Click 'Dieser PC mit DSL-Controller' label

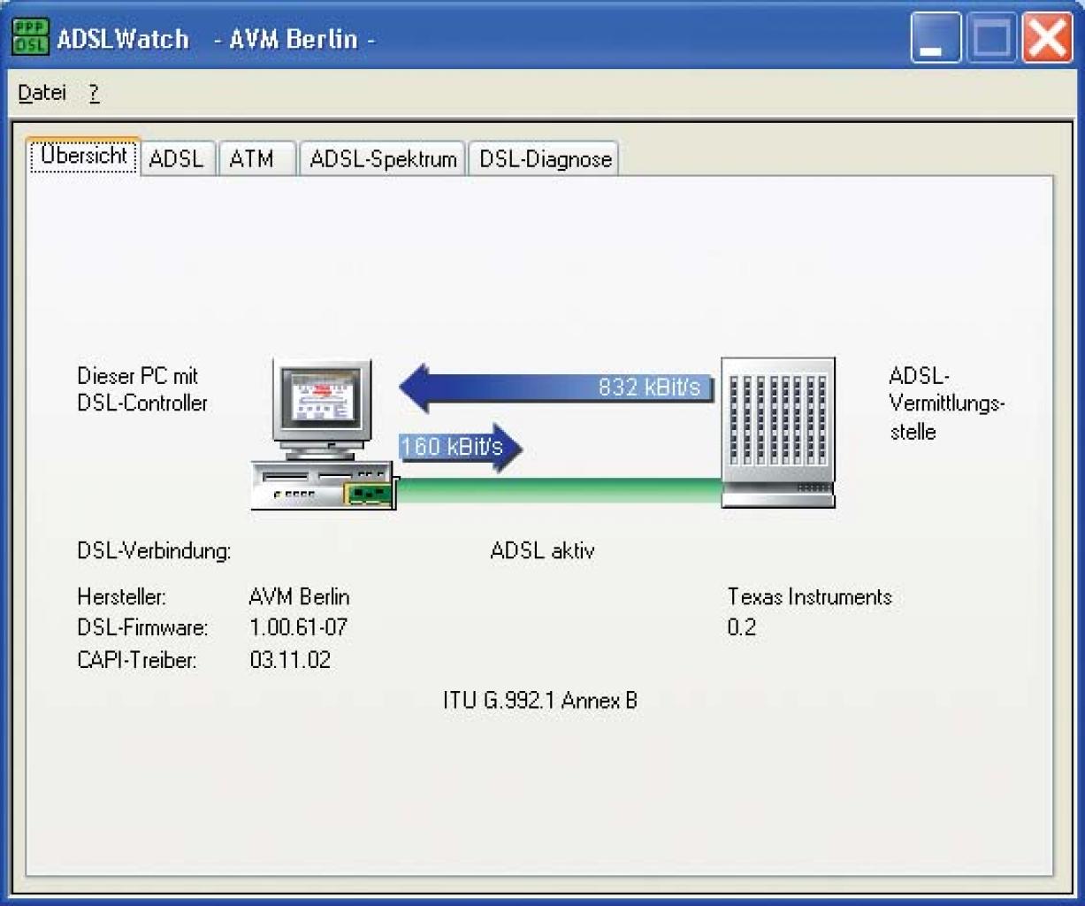tap(142, 389)
